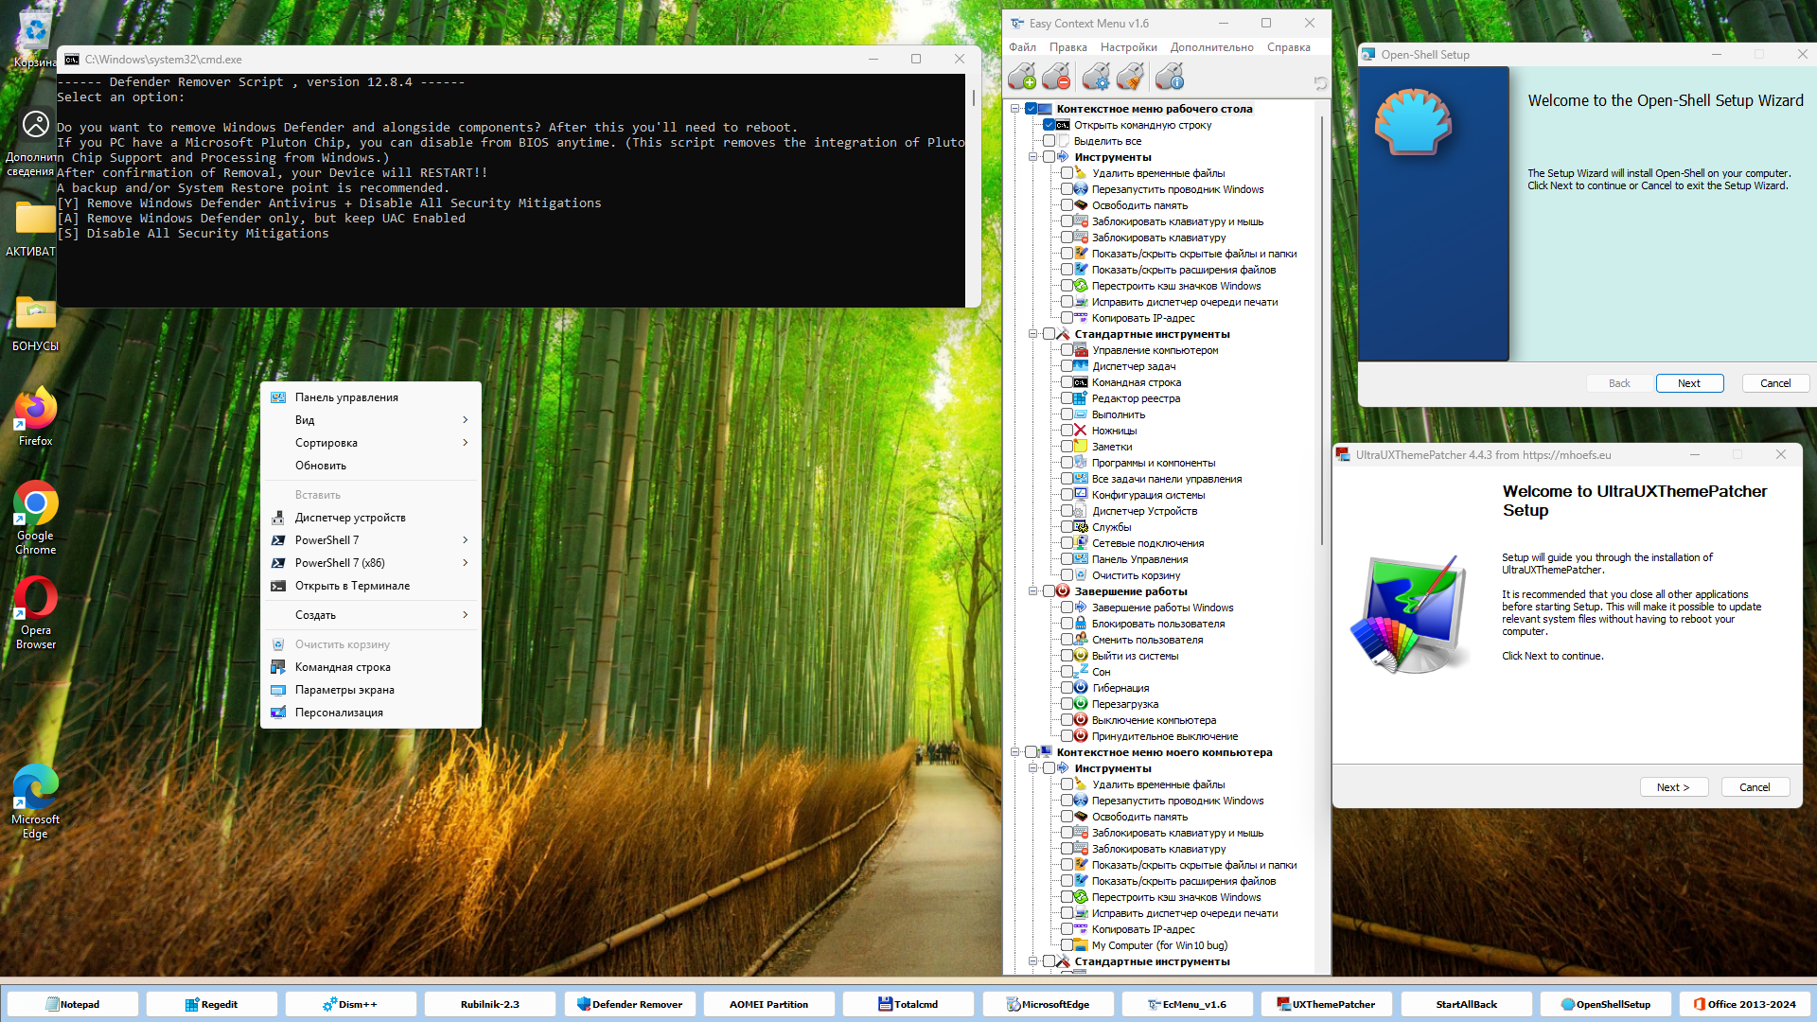Click Next > in UltraUXThemePatcher setup
Viewport: 1817px width, 1022px height.
(1673, 787)
